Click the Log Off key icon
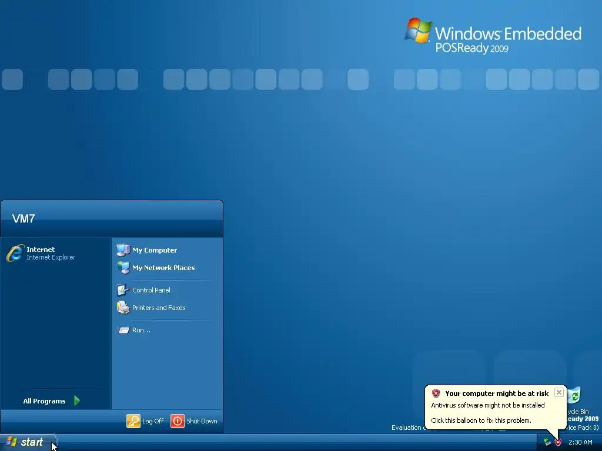Image resolution: width=602 pixels, height=451 pixels. tap(133, 420)
